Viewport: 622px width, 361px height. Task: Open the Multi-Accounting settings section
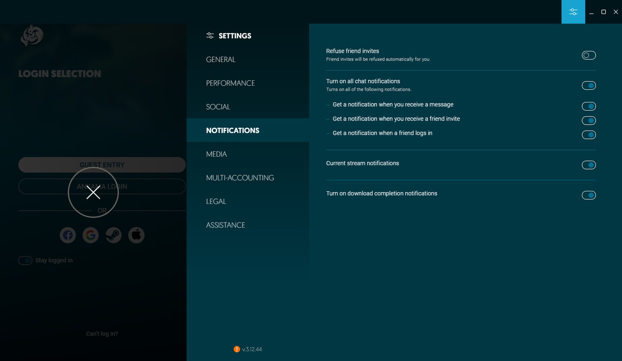pos(248,178)
